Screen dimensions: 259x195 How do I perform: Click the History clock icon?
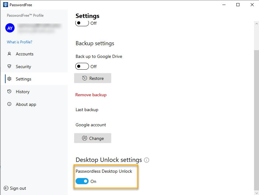(x=9, y=92)
